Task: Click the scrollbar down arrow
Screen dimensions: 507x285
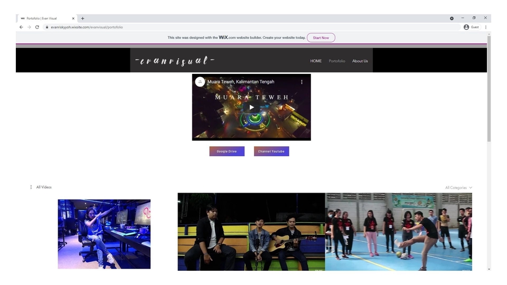Action: [489, 269]
